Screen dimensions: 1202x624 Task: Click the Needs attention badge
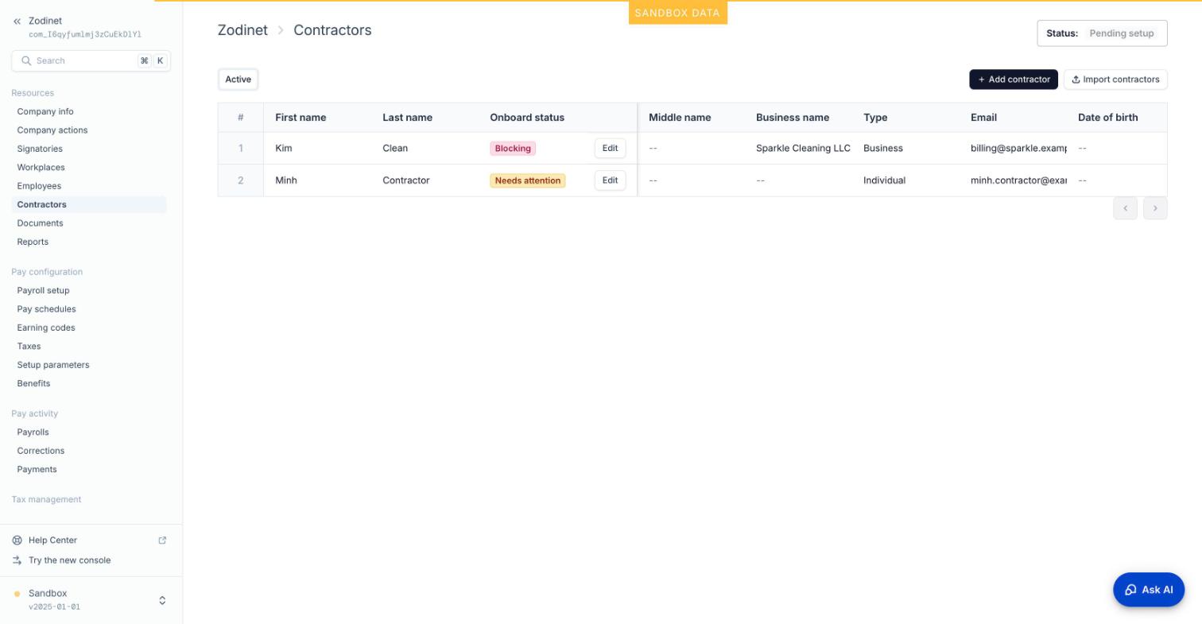tap(527, 180)
